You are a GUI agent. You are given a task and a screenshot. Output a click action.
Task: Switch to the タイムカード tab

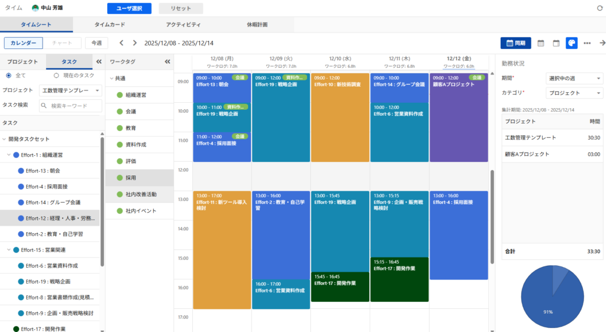point(109,25)
